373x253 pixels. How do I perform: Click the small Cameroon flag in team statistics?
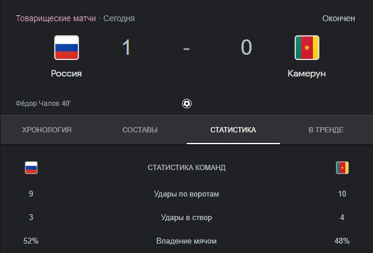(x=342, y=168)
